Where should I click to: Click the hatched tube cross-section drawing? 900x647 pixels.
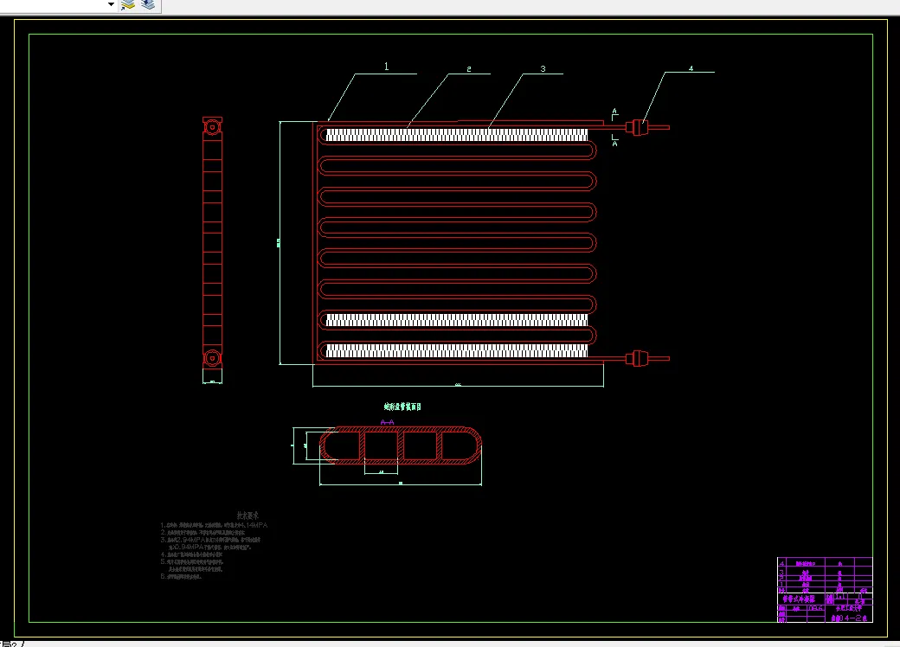(x=401, y=445)
